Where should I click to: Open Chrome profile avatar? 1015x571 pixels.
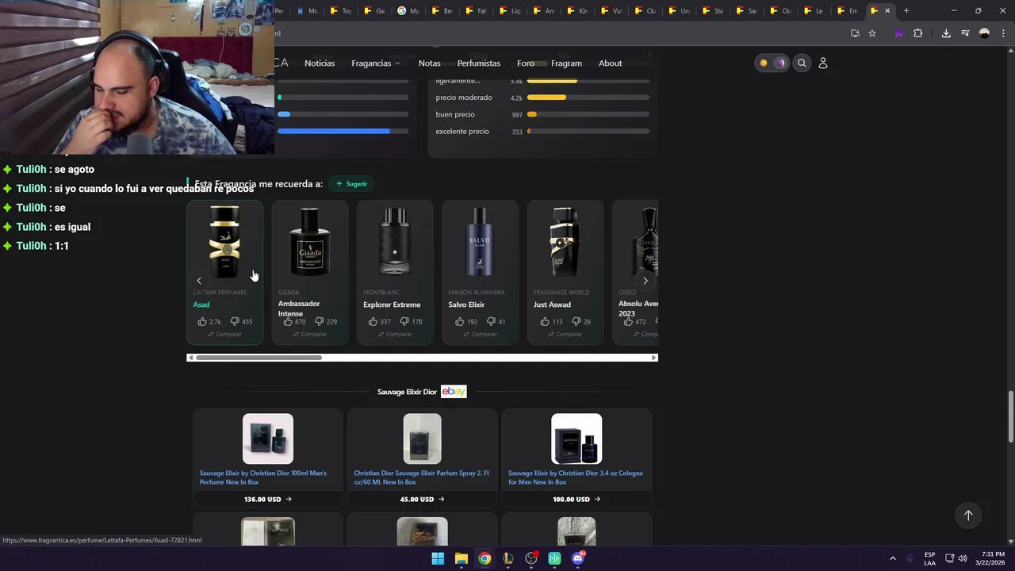tap(984, 33)
